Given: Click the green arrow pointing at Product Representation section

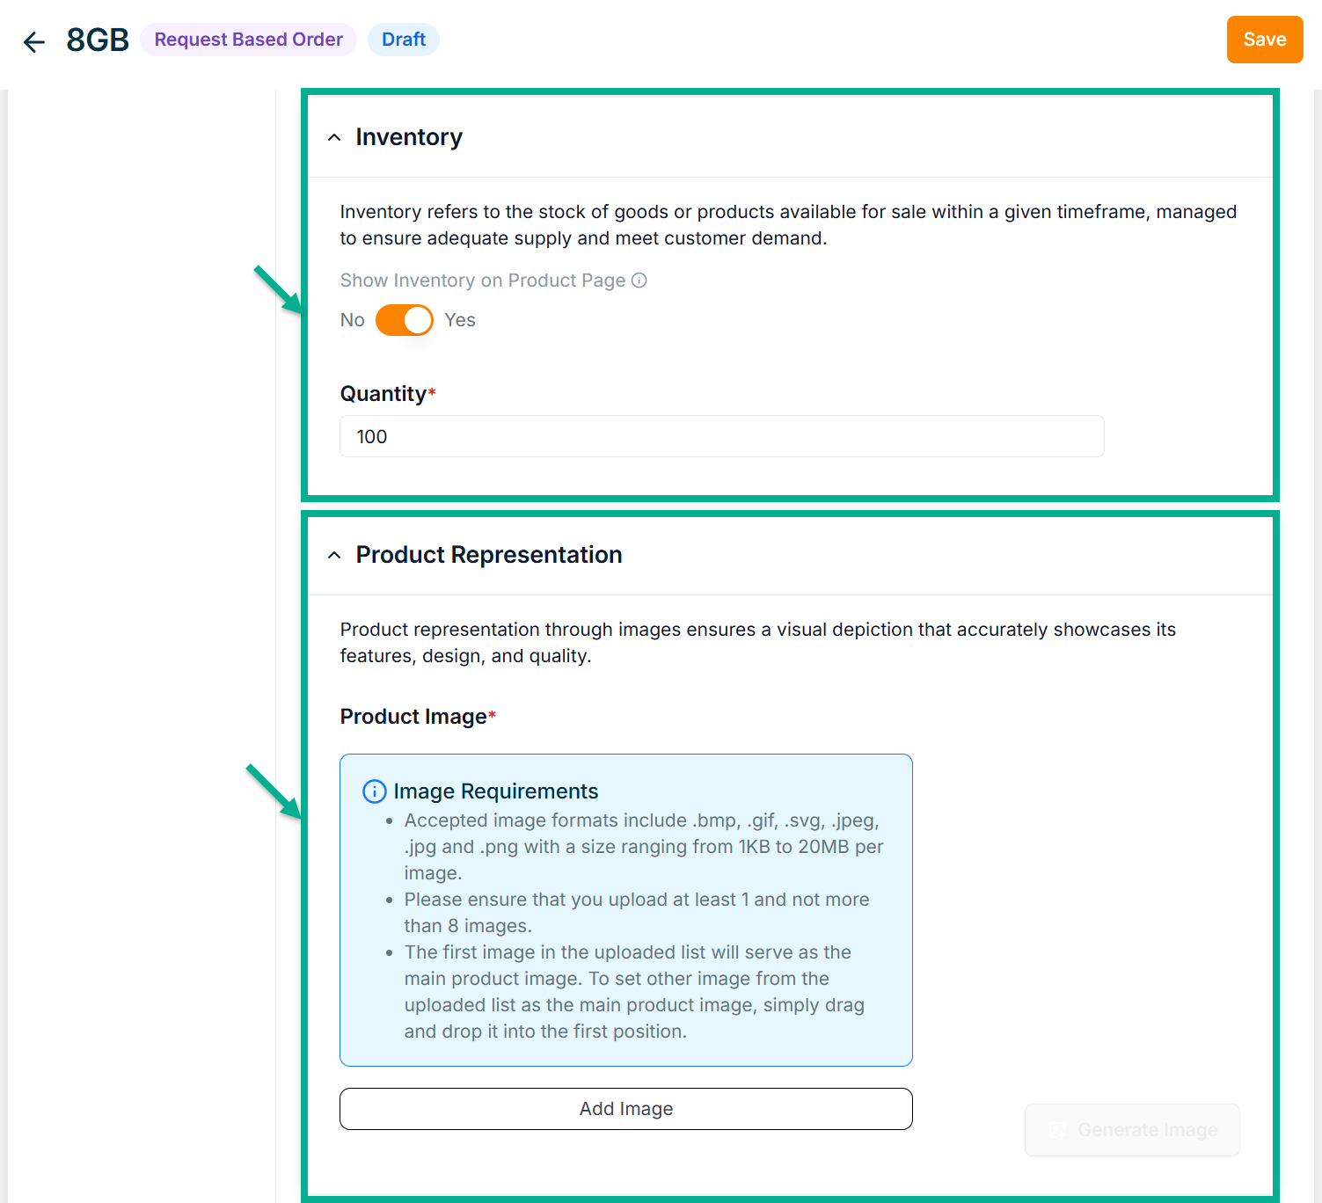Looking at the screenshot, I should [274, 791].
